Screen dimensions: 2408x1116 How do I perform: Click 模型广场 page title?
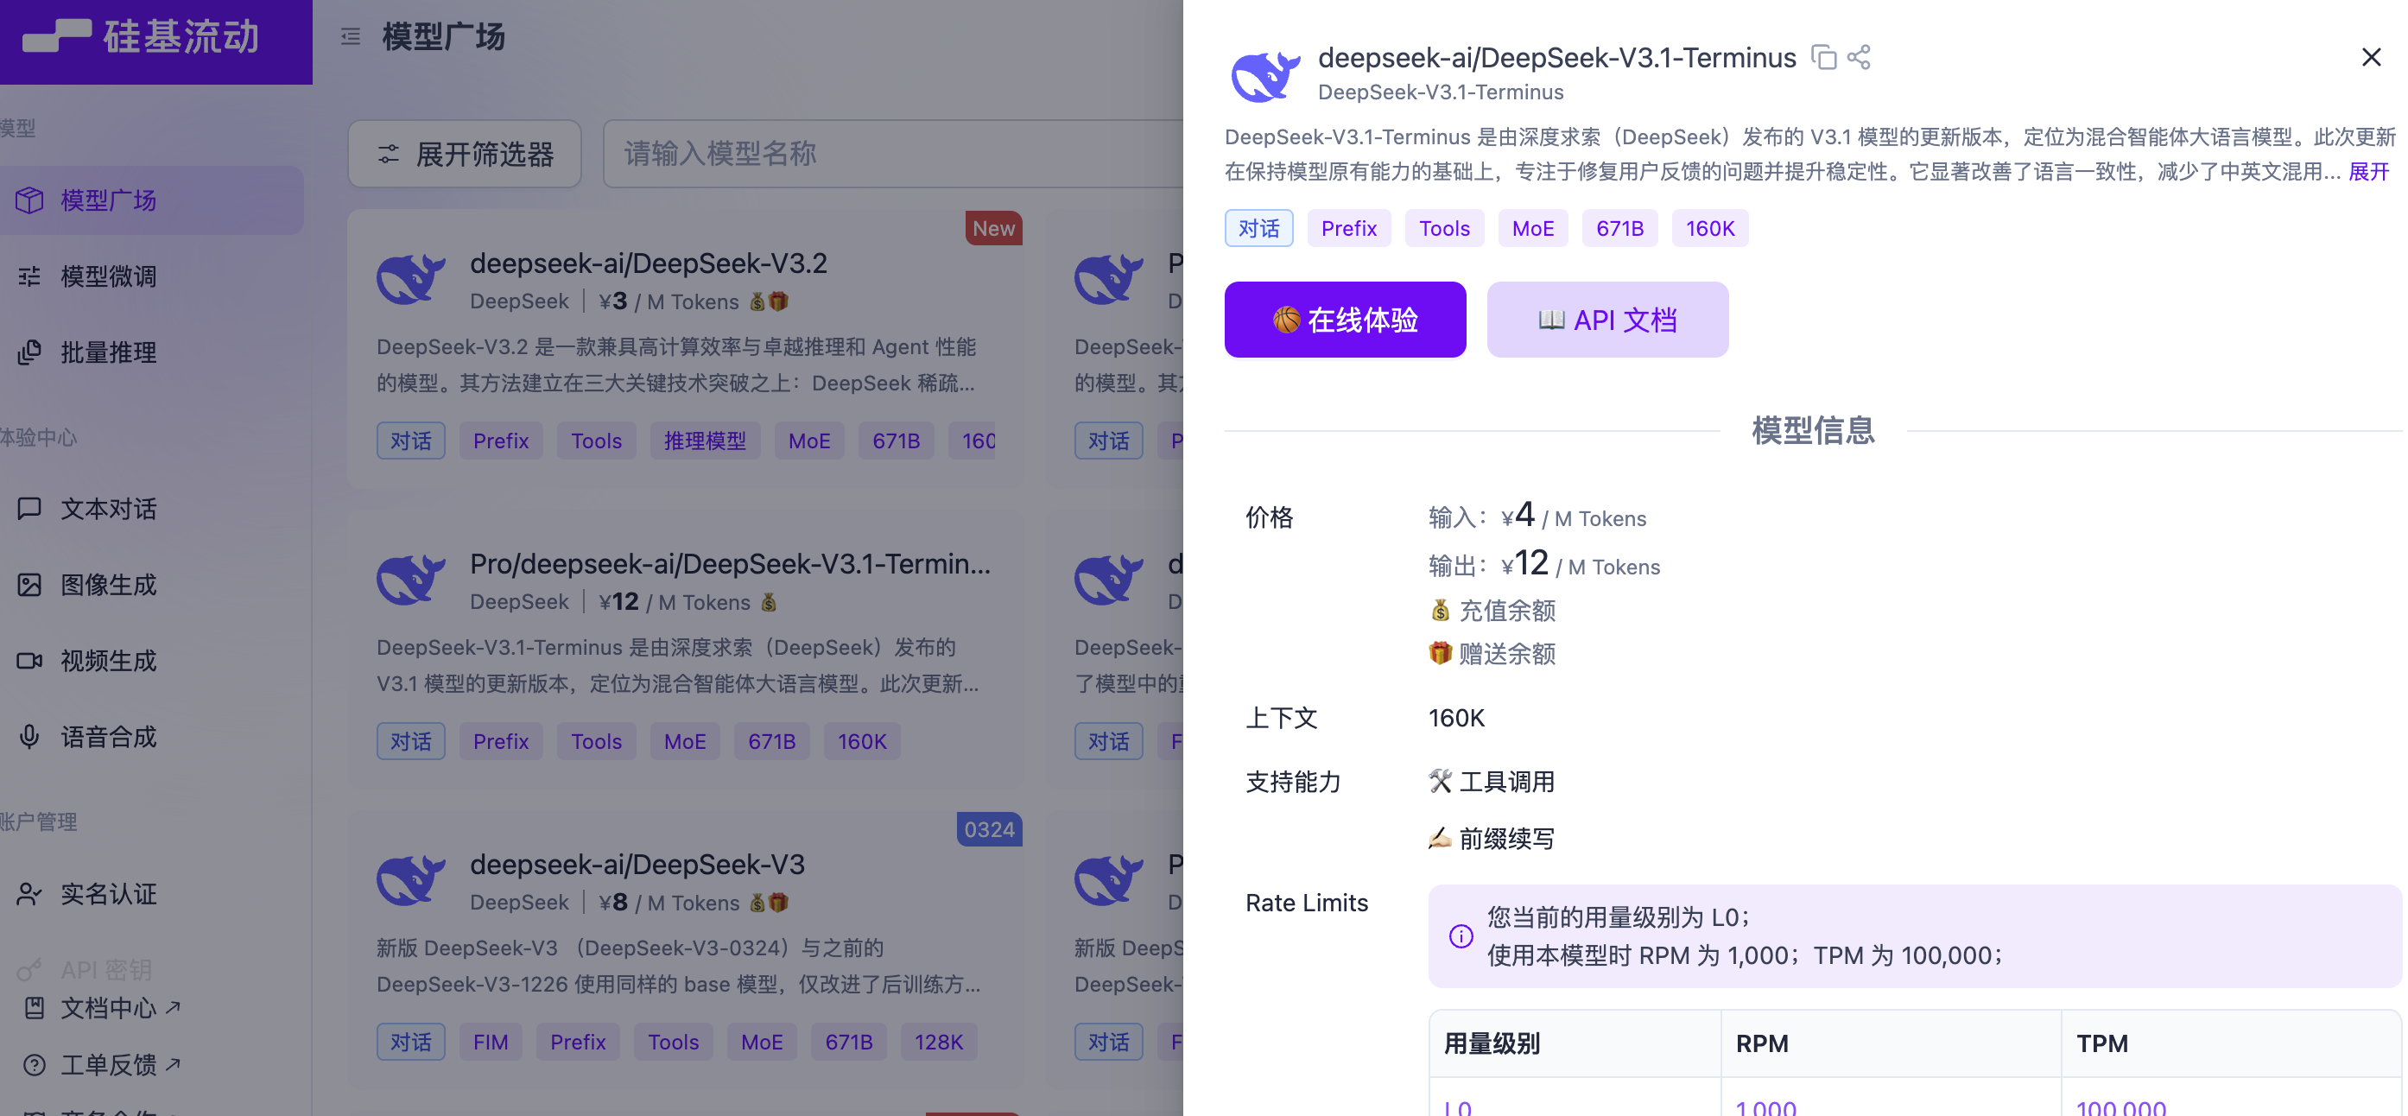pyautogui.click(x=443, y=36)
